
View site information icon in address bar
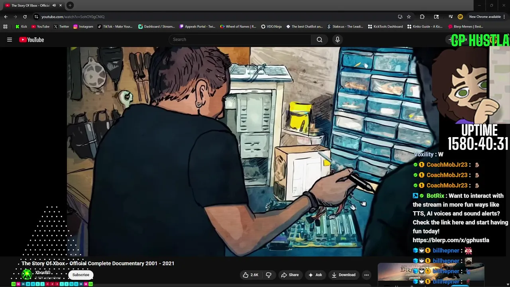(x=36, y=17)
